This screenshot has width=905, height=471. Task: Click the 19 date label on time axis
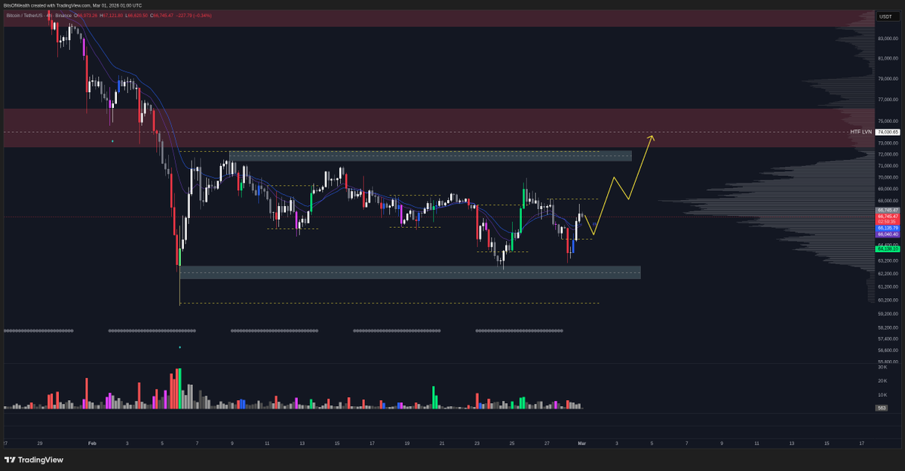point(406,443)
